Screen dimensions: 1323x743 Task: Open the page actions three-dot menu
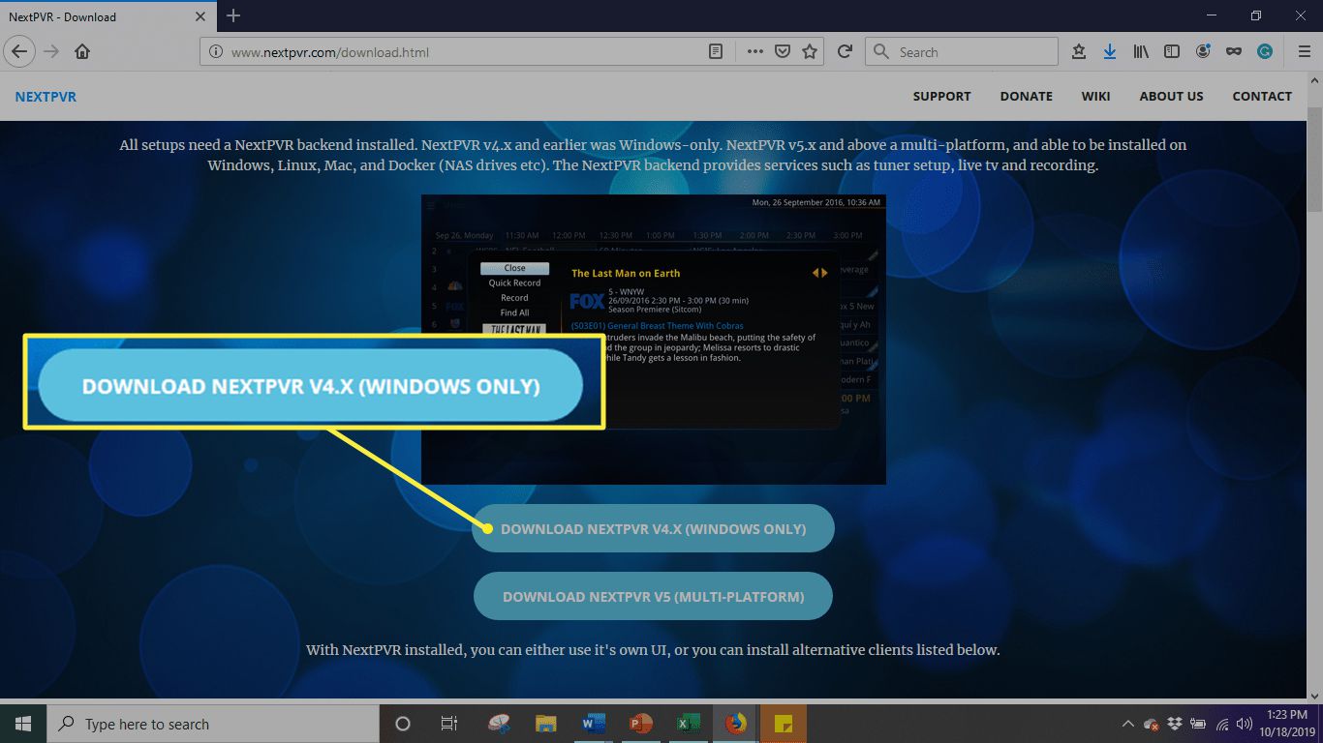pos(754,52)
